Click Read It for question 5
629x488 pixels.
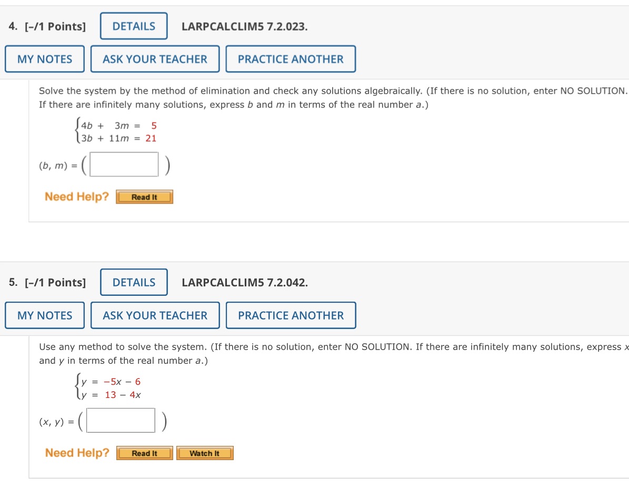144,453
